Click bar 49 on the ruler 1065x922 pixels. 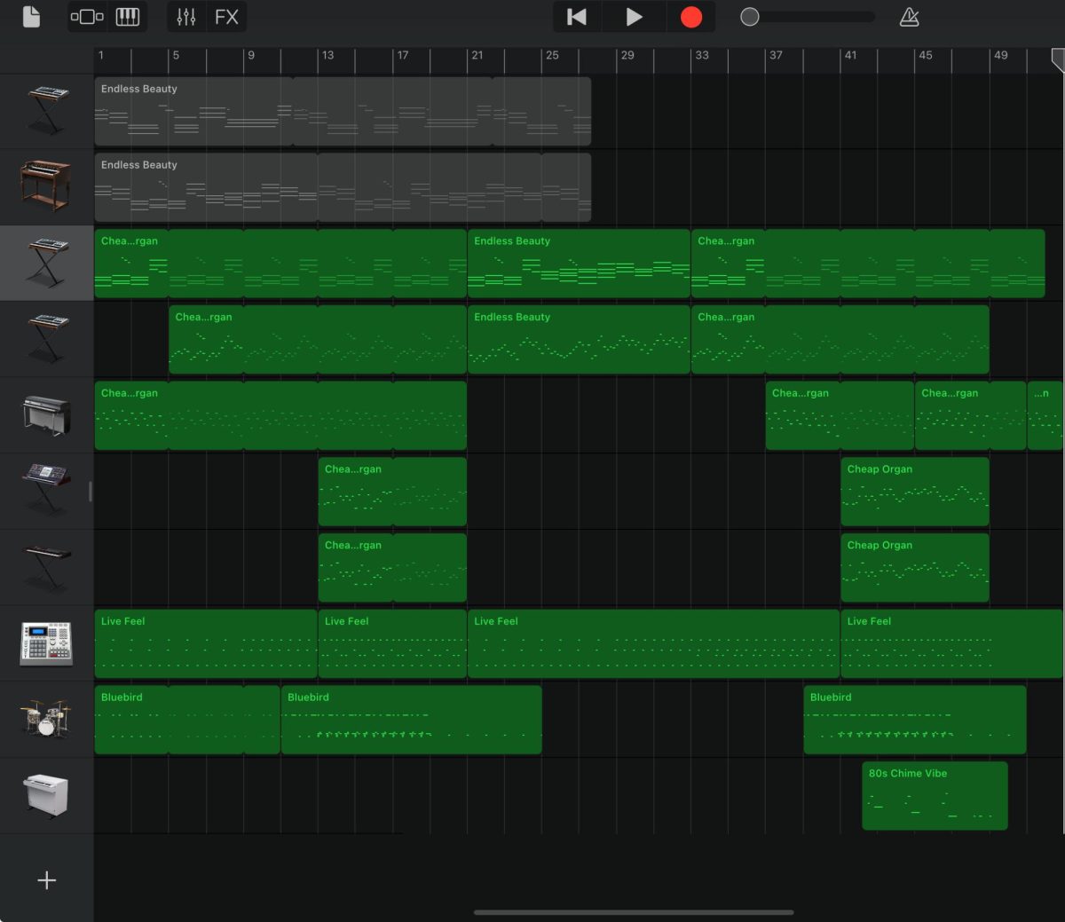point(1000,55)
